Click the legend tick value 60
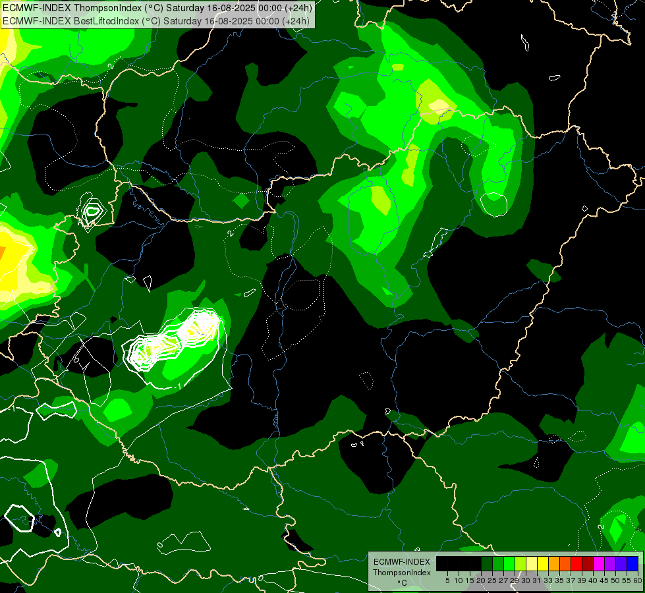 pos(638,580)
